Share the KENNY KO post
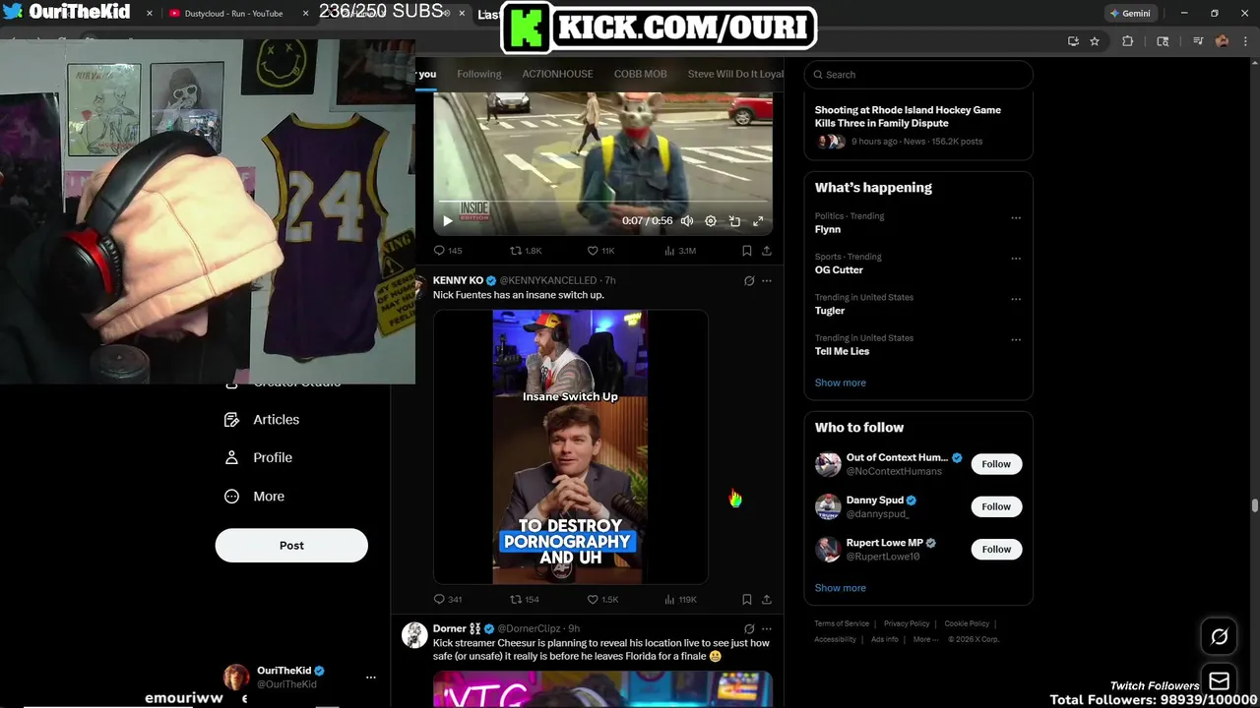Viewport: 1260px width, 708px height. click(767, 599)
